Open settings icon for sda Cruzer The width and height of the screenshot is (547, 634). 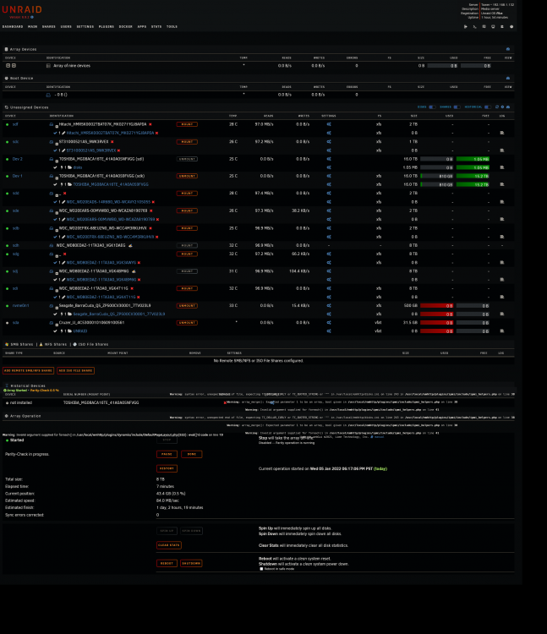[329, 323]
